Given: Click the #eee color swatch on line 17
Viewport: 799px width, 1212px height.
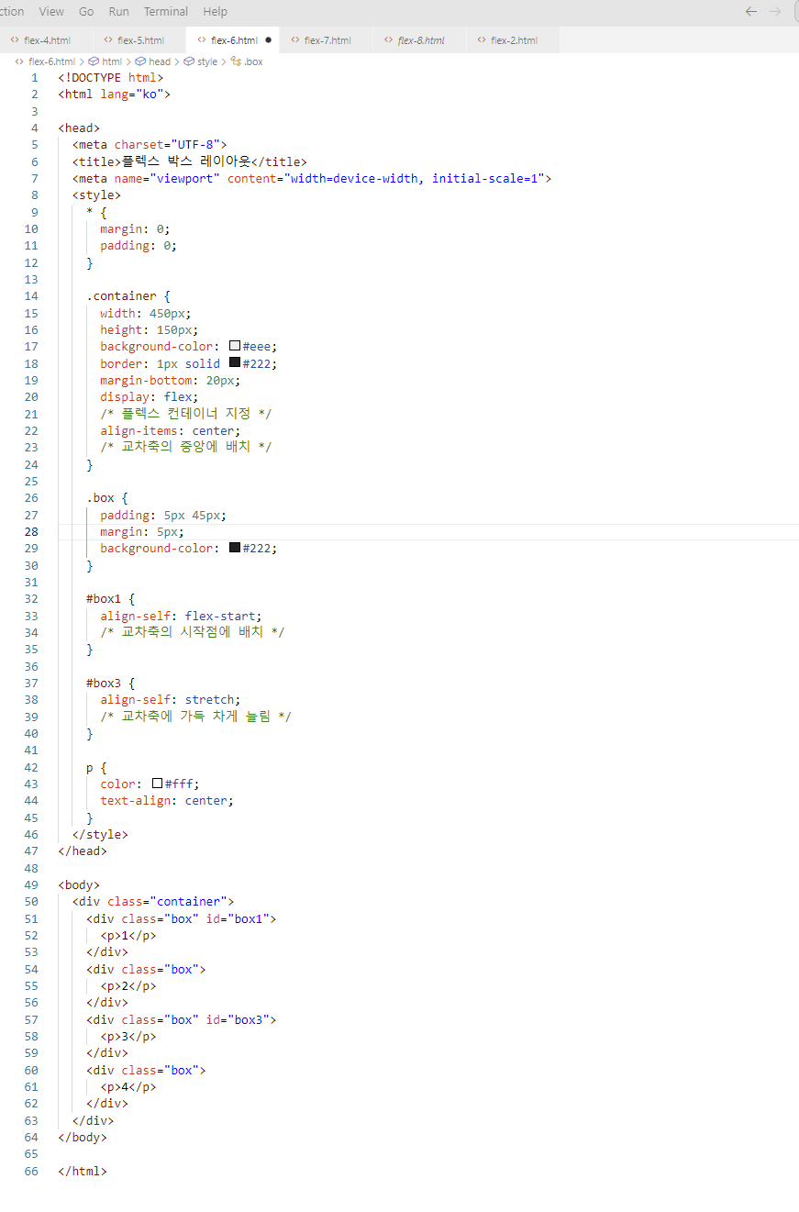Looking at the screenshot, I should [235, 347].
